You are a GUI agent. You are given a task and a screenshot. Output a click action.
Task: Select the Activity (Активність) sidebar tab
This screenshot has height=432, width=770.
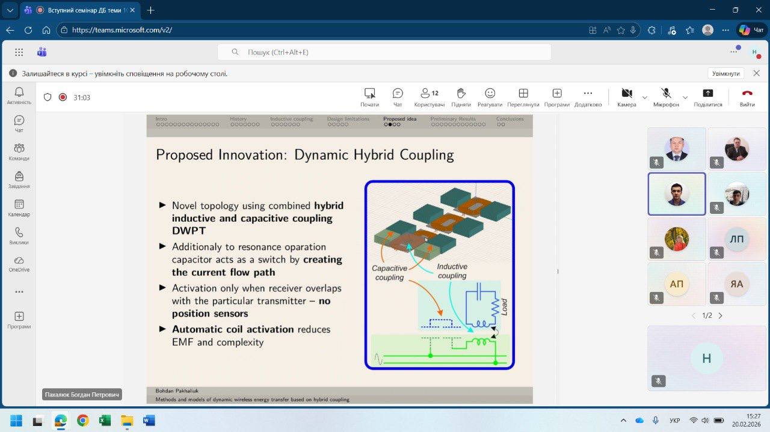click(19, 95)
